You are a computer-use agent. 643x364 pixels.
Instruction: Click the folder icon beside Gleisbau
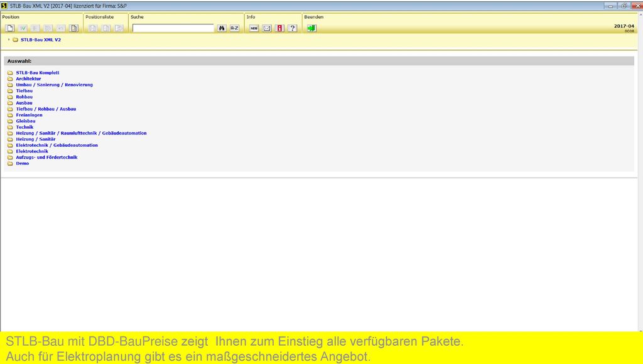point(10,121)
